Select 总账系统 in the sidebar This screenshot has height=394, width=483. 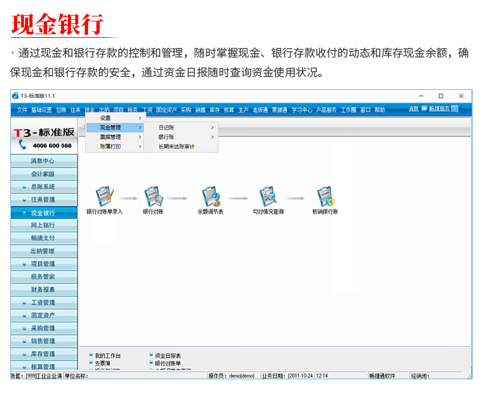pos(43,187)
